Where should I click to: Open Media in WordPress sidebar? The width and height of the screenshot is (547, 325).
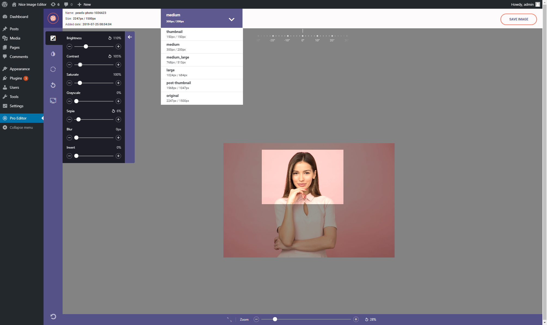pyautogui.click(x=15, y=38)
